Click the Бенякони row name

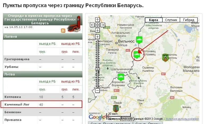tap(13, 112)
